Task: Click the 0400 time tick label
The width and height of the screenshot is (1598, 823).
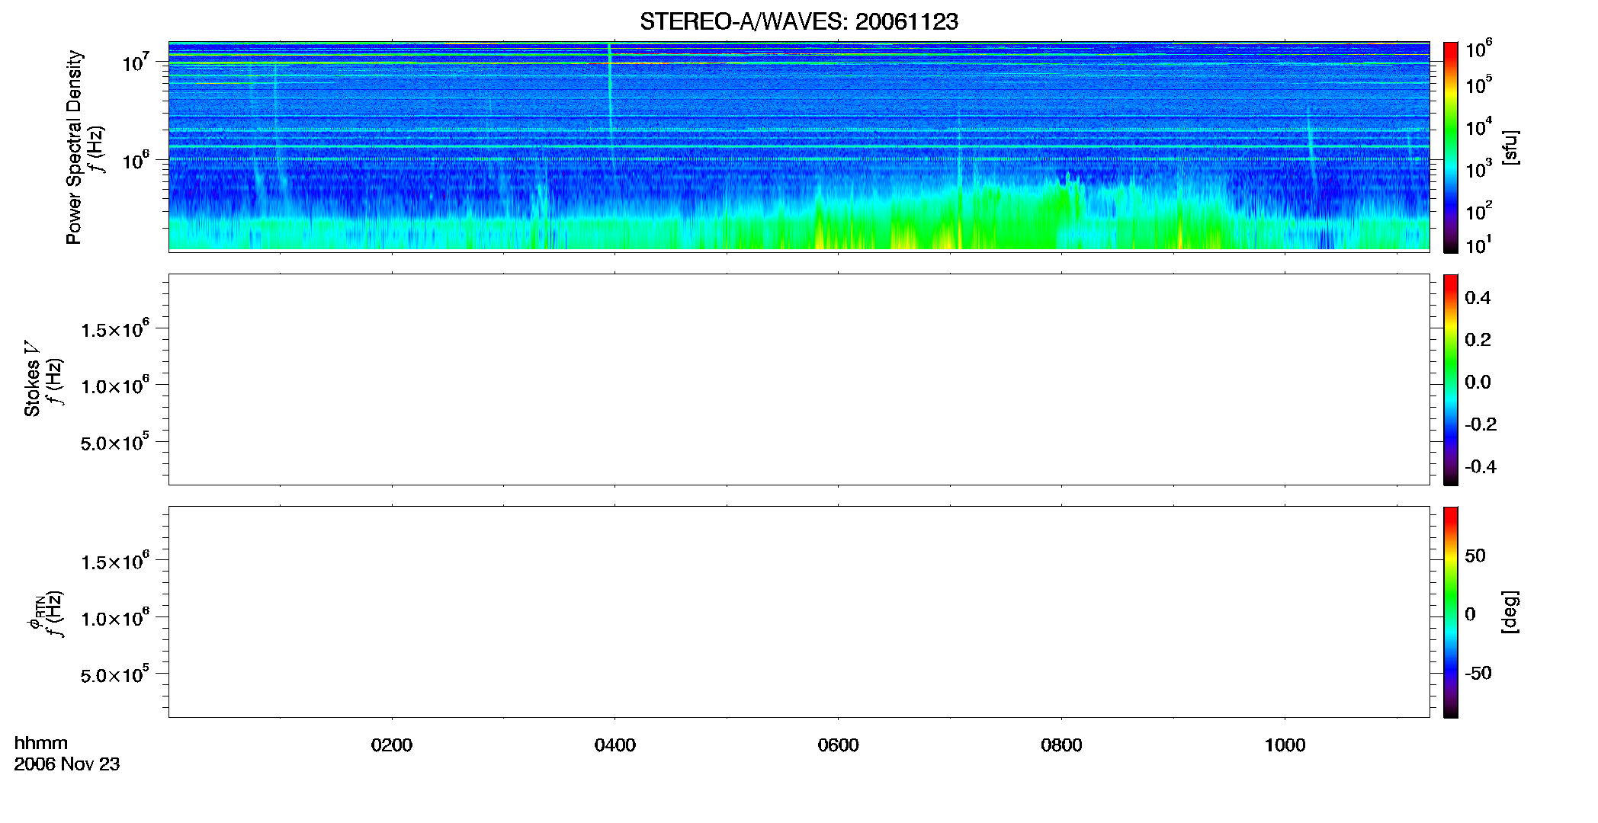Action: pyautogui.click(x=614, y=745)
